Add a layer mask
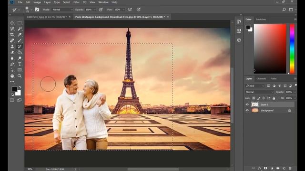This screenshot has width=305, height=171. 265,168
